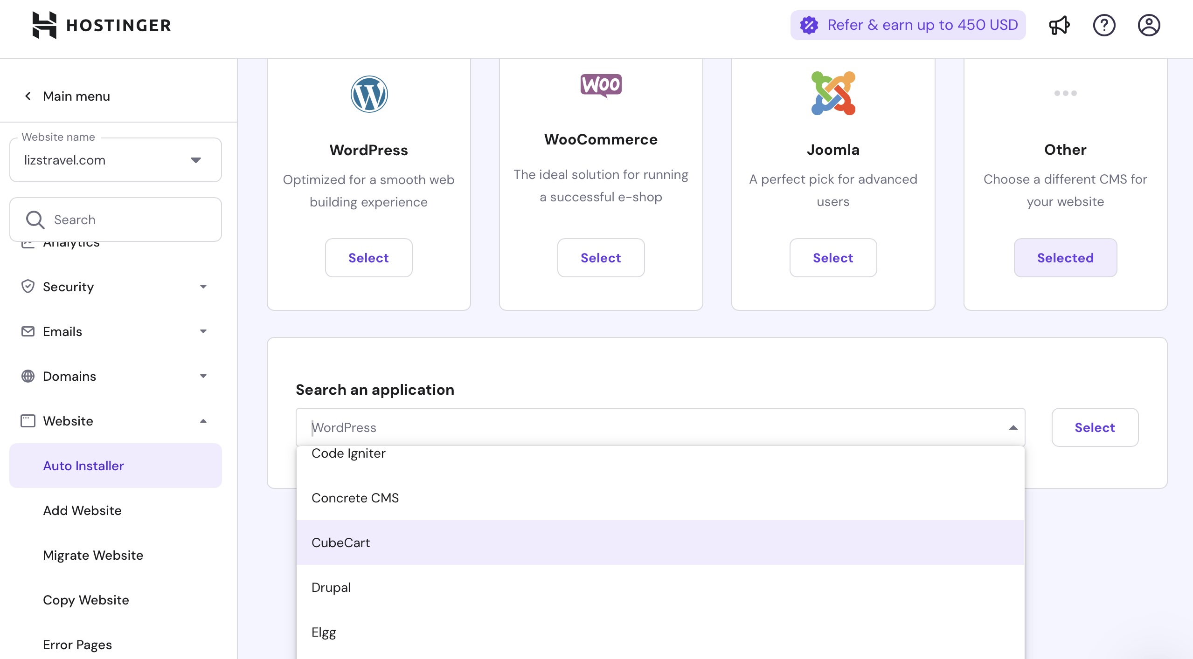Click the Refer & earn badge icon

tap(809, 25)
